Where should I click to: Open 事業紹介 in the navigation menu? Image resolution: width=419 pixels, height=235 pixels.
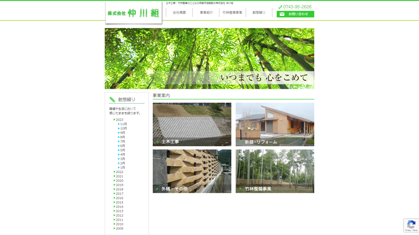pos(206,13)
